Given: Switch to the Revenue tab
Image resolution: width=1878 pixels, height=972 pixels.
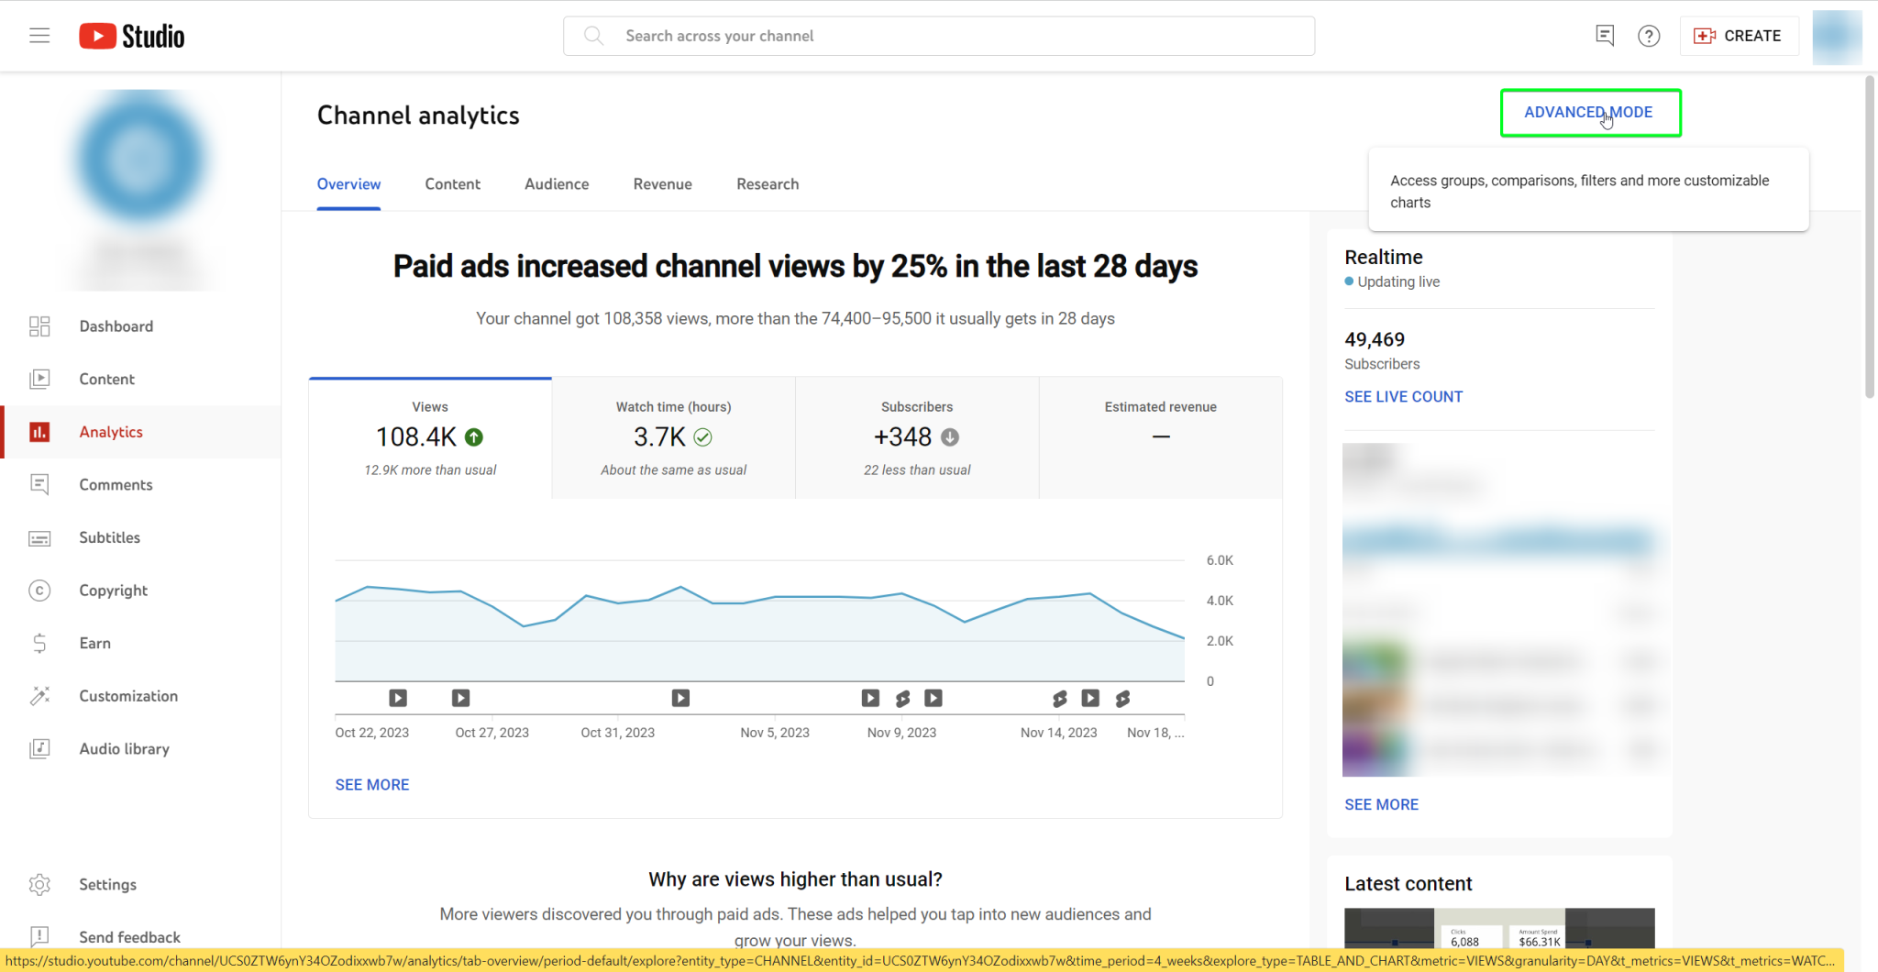Looking at the screenshot, I should [x=662, y=183].
